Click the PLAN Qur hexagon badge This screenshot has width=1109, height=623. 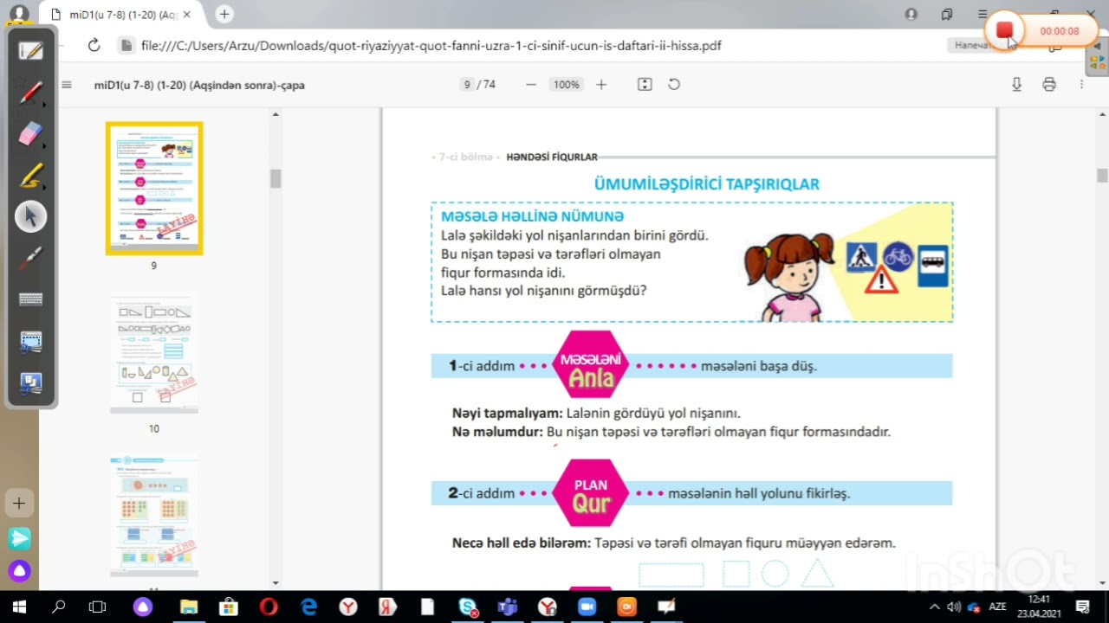click(x=591, y=493)
